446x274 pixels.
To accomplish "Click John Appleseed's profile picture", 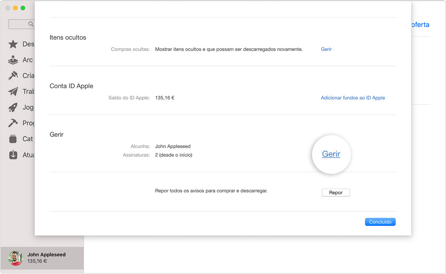I will click(x=16, y=258).
